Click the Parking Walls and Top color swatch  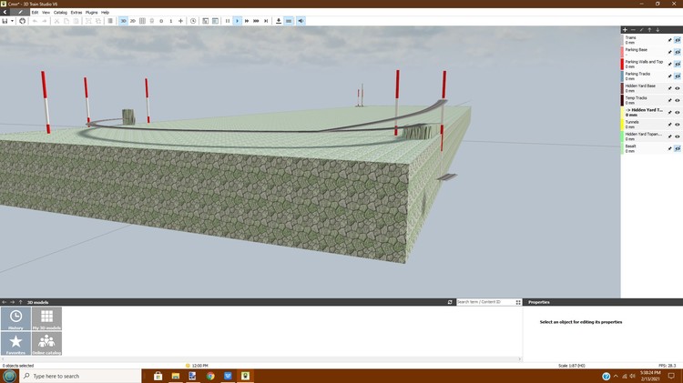pyautogui.click(x=622, y=64)
